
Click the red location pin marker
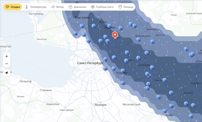coord(115,35)
